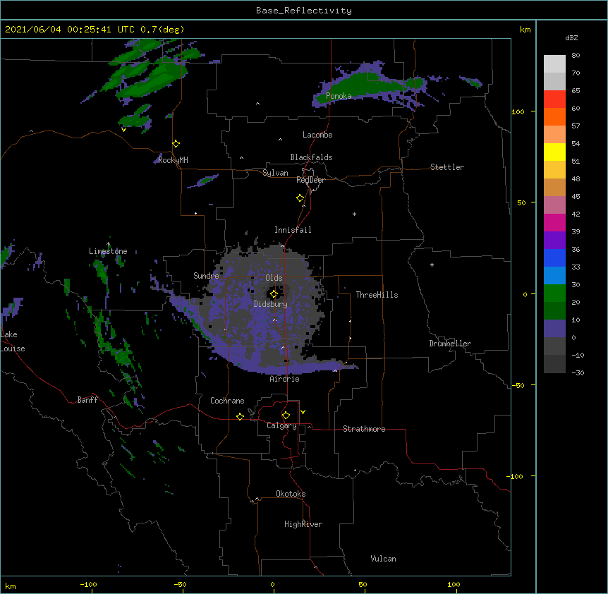The width and height of the screenshot is (608, 594).
Task: Click the Vulcan city label
Action: coord(383,559)
